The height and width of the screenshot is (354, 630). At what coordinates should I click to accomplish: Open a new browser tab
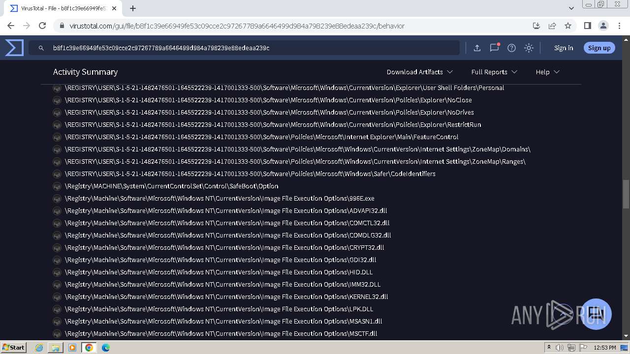133,8
